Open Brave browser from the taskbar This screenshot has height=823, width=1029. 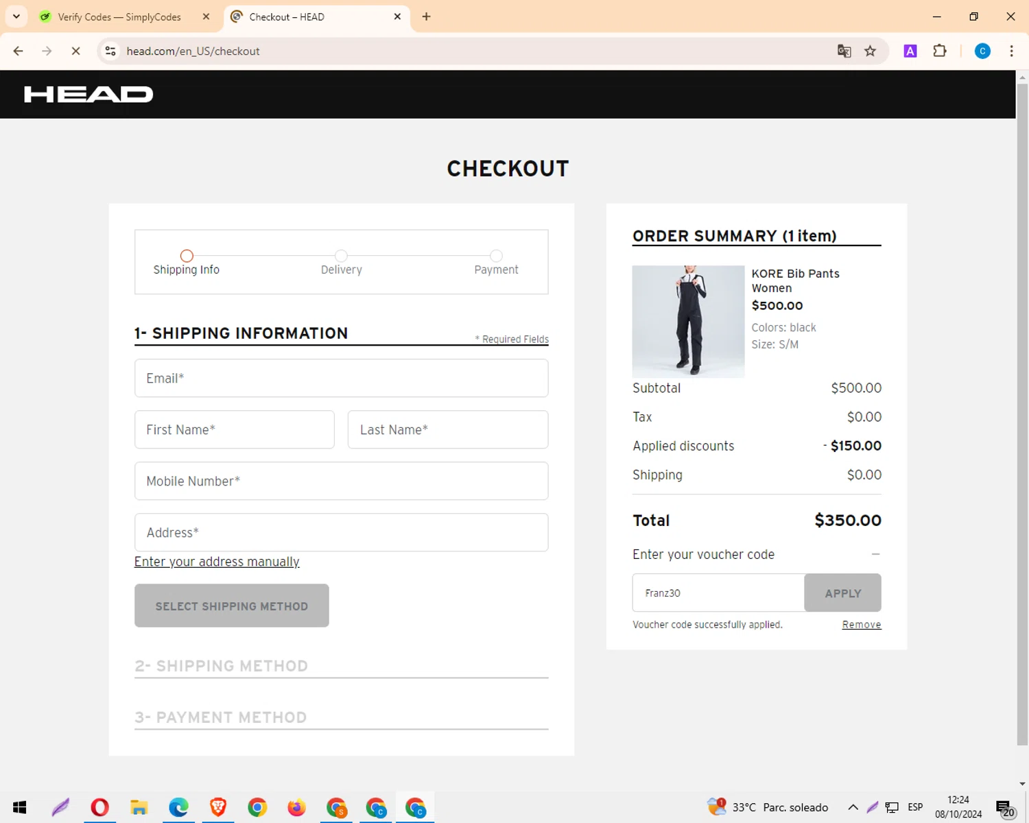tap(218, 807)
